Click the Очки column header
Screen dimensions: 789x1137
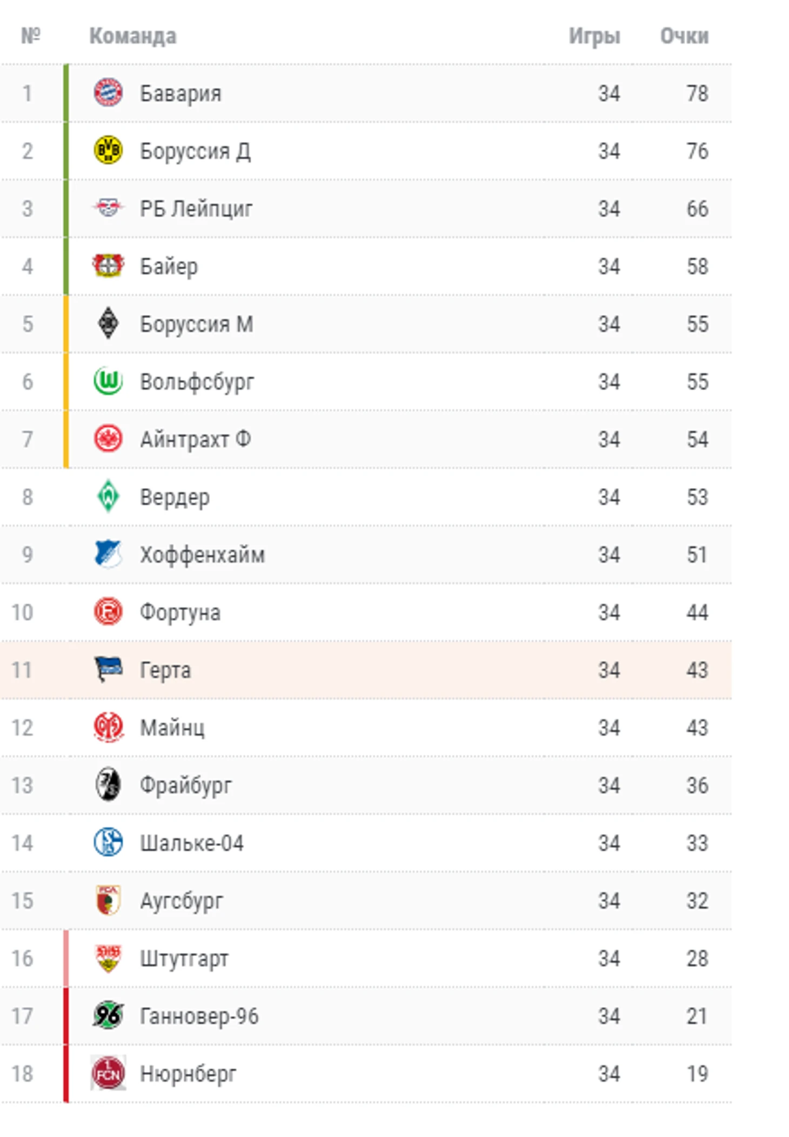pos(684,36)
